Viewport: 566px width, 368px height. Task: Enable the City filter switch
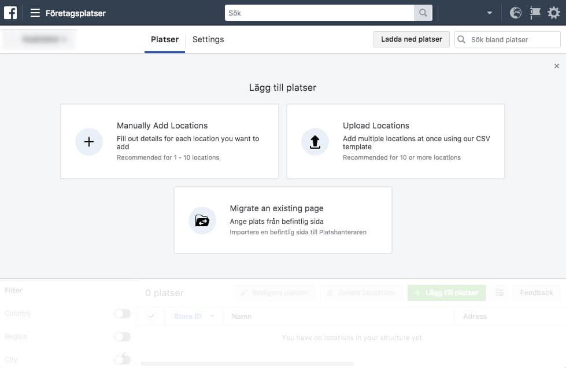coord(123,359)
